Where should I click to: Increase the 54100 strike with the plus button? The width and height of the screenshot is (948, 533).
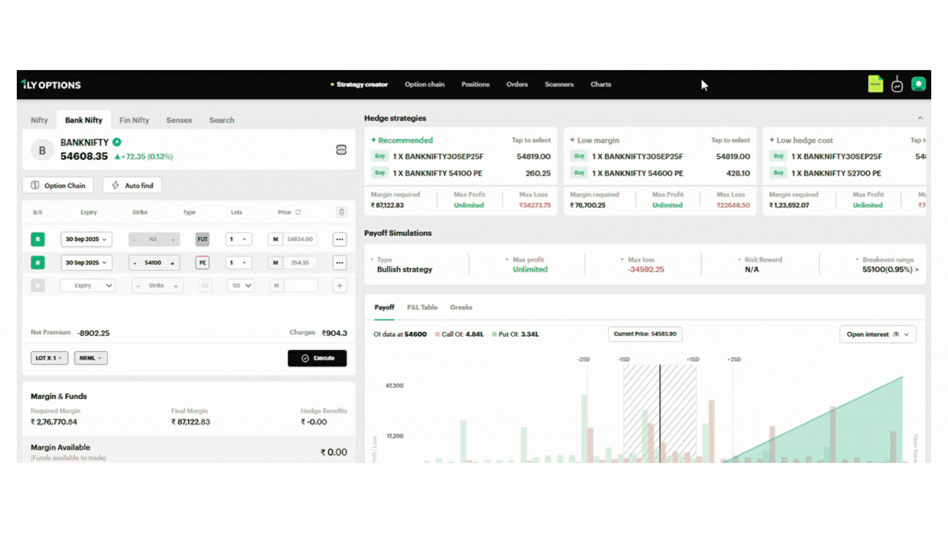[x=172, y=263]
